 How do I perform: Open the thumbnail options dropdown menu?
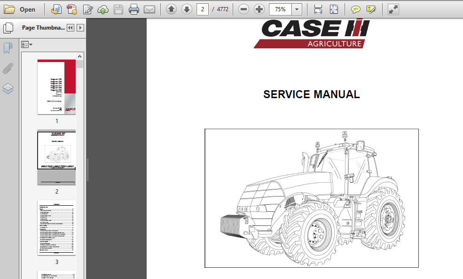tap(27, 45)
